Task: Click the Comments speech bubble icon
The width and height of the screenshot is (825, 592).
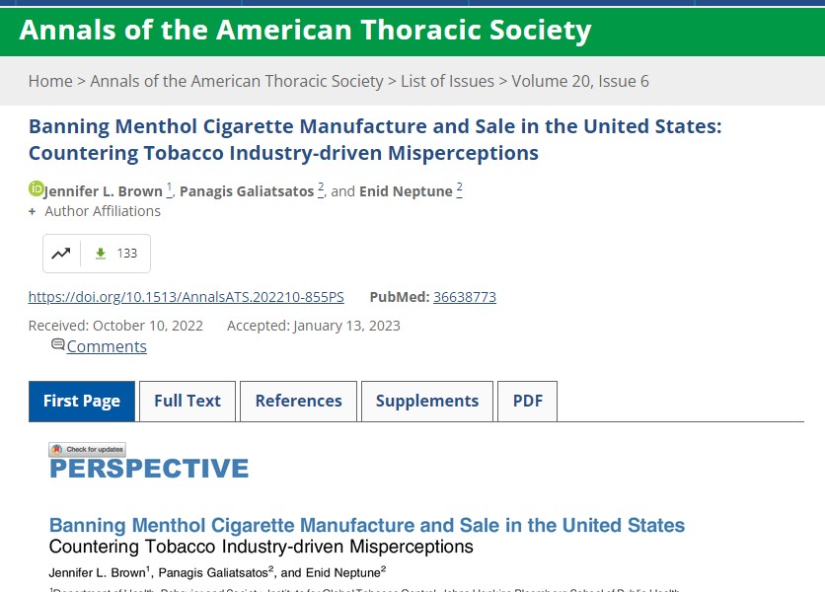Action: [x=59, y=343]
